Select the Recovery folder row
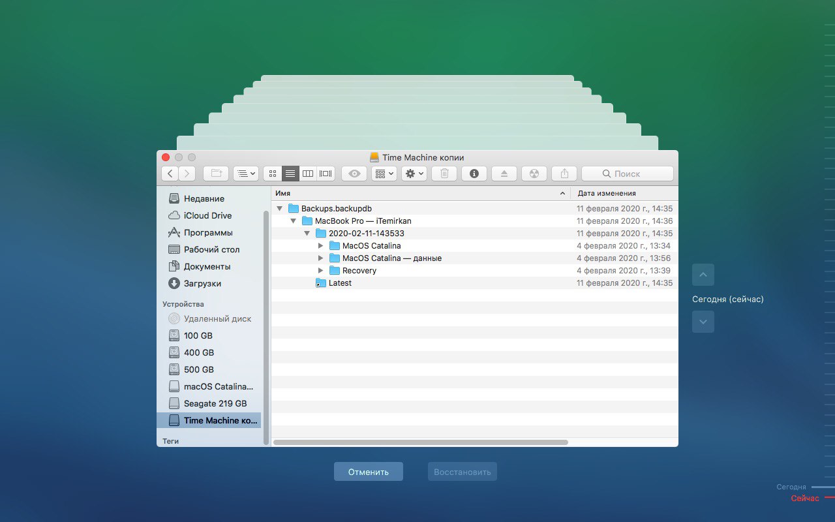The image size is (835, 522). pyautogui.click(x=475, y=271)
